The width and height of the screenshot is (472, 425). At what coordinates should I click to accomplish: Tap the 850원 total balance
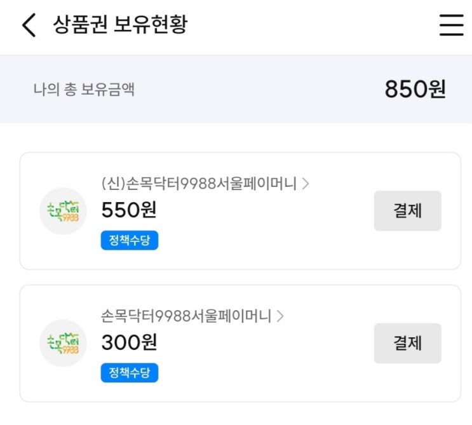[415, 90]
